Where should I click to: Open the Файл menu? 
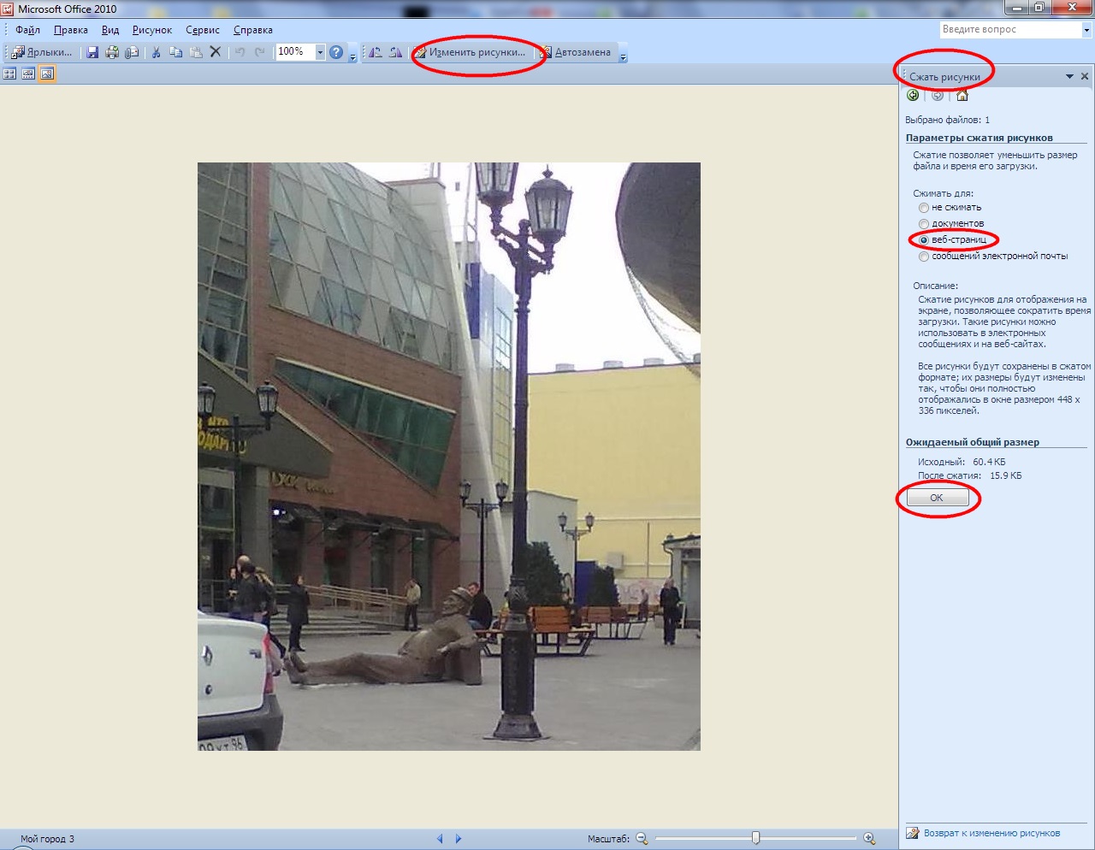click(27, 30)
